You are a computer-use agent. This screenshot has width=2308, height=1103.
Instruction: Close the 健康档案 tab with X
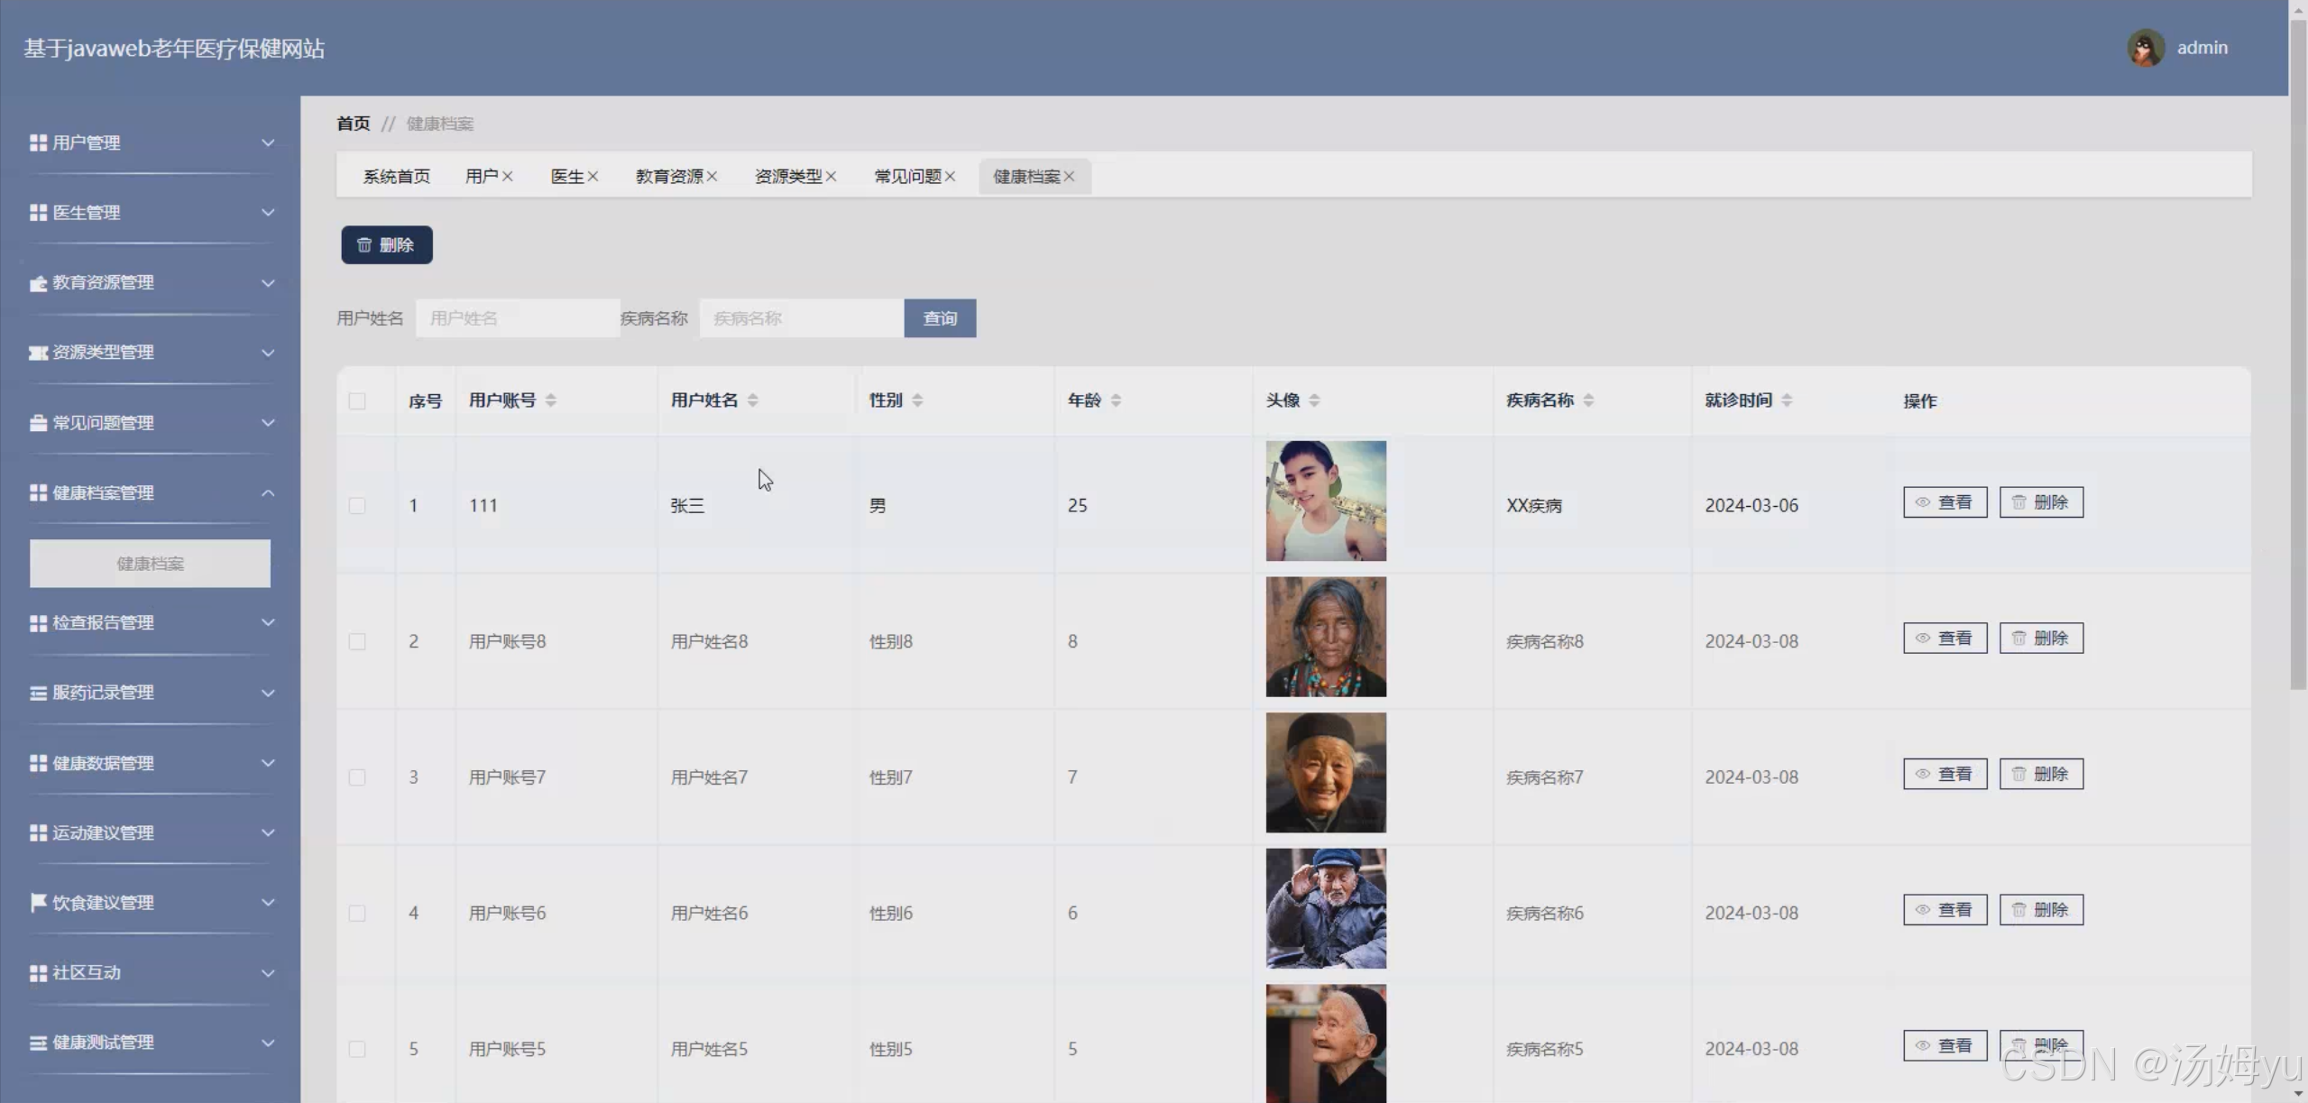[x=1069, y=177]
